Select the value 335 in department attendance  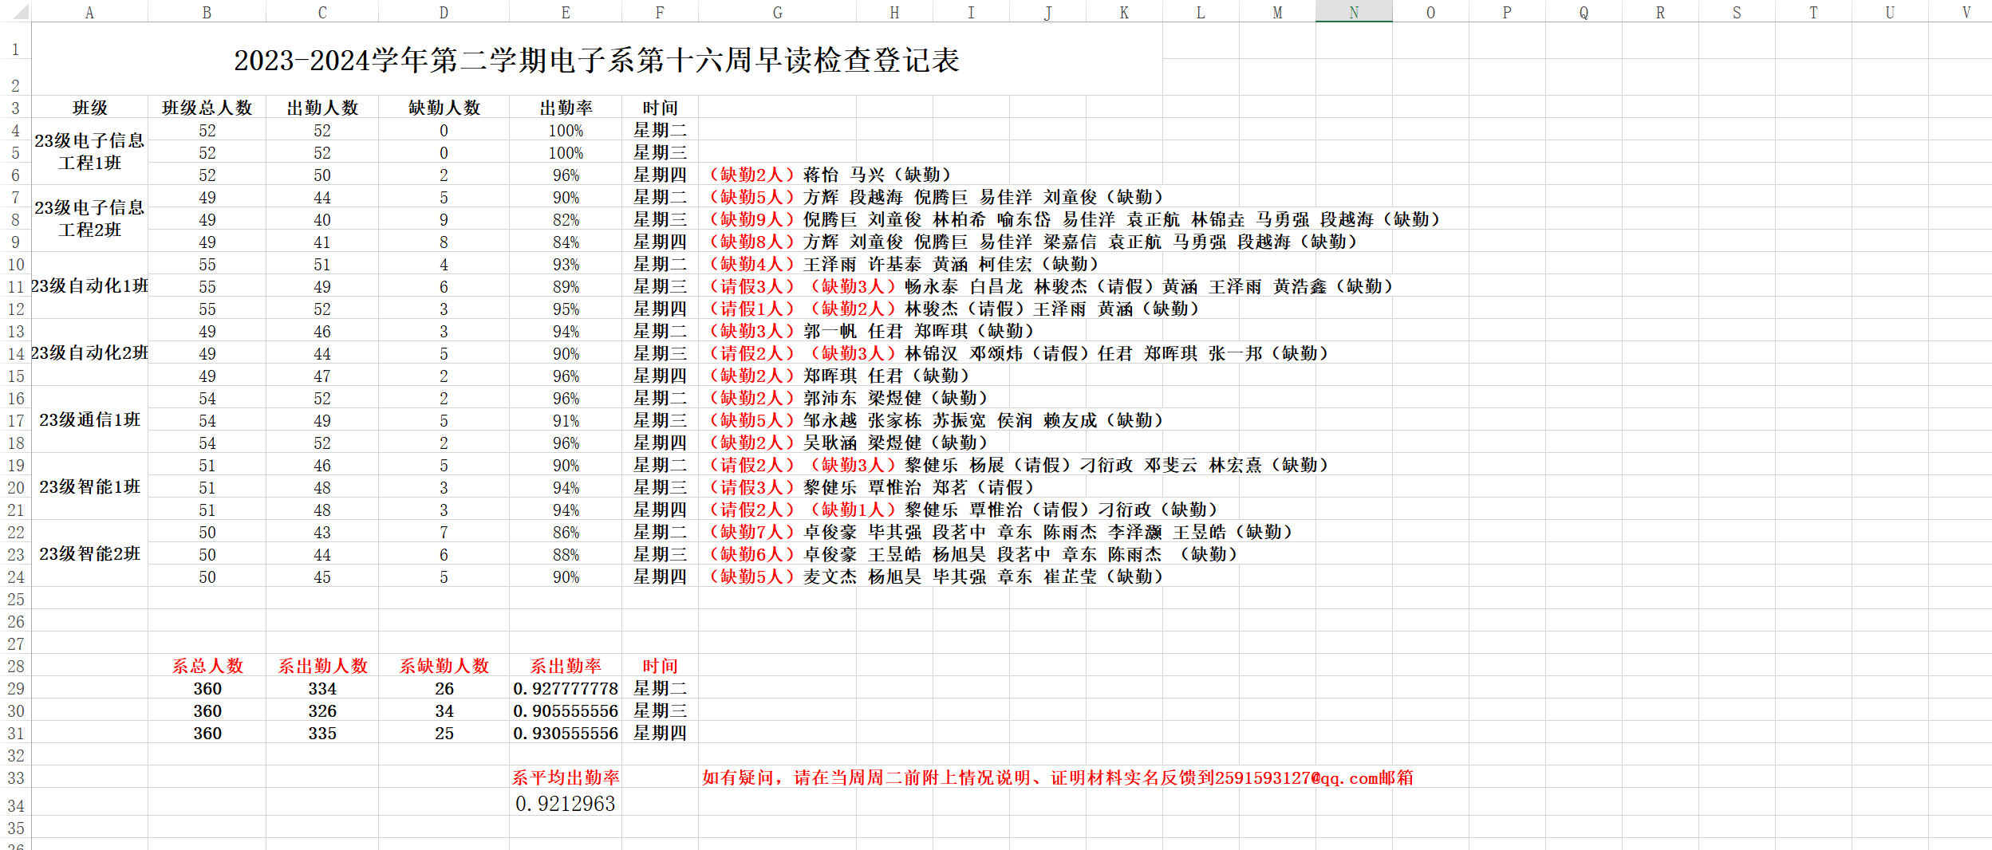322,733
